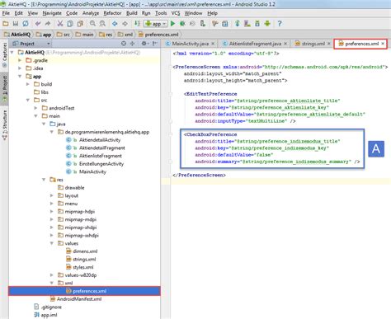Click the Save All toolbar icon
The width and height of the screenshot is (391, 319).
[x=16, y=24]
